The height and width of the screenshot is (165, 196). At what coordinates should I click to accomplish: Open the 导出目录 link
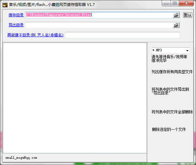[x=16, y=25]
